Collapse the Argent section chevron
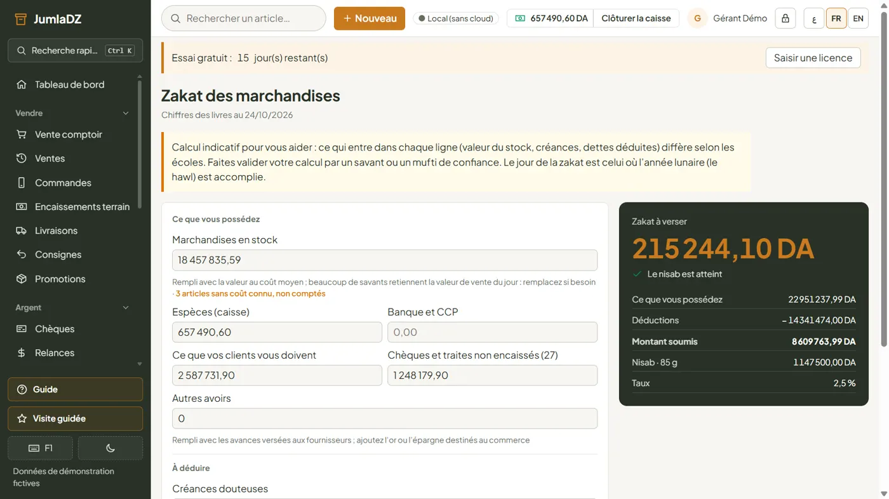 point(126,307)
